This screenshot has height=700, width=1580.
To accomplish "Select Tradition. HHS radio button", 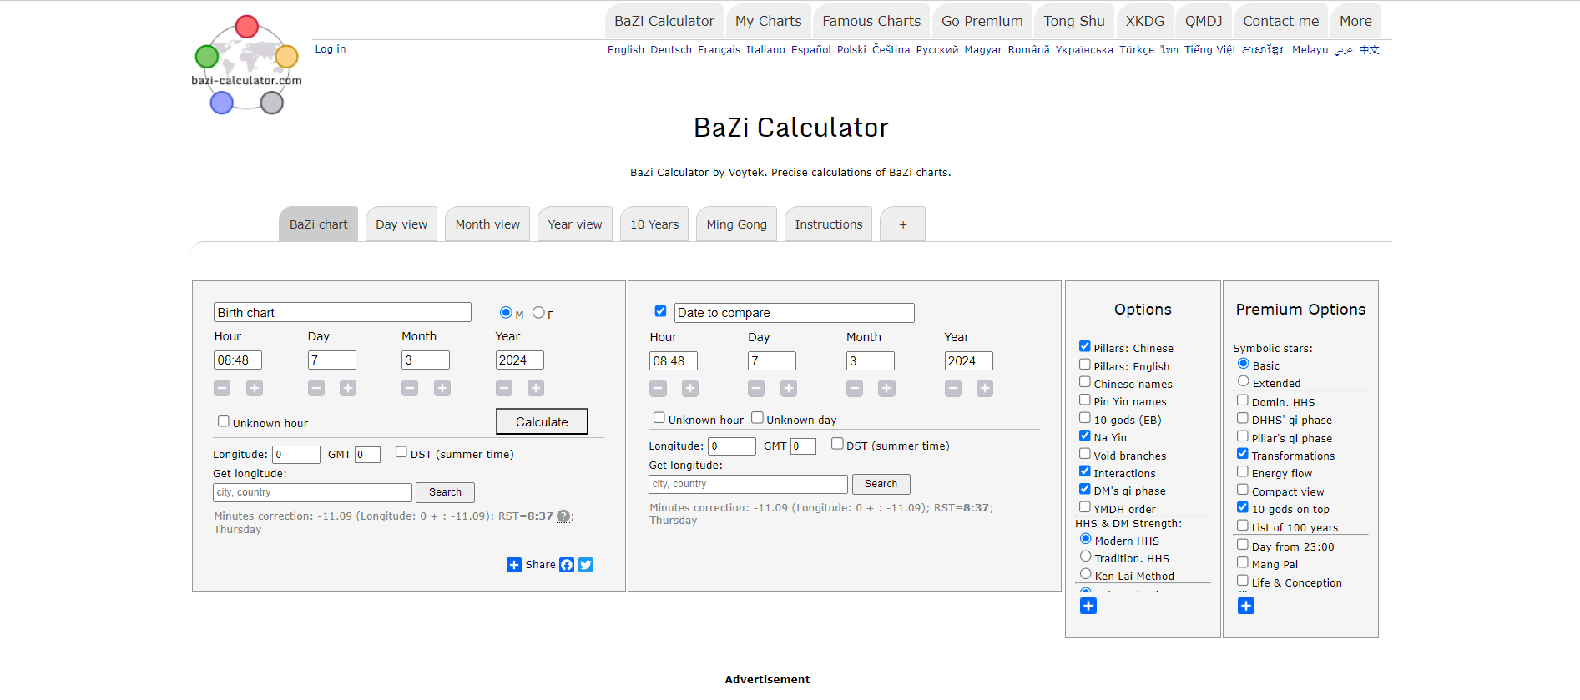I will click(1086, 556).
